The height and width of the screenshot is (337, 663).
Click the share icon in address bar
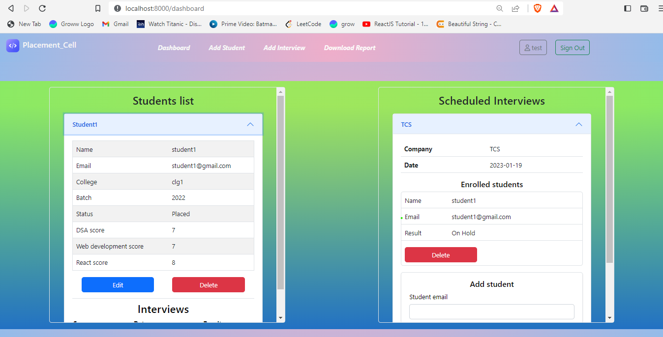pyautogui.click(x=515, y=8)
